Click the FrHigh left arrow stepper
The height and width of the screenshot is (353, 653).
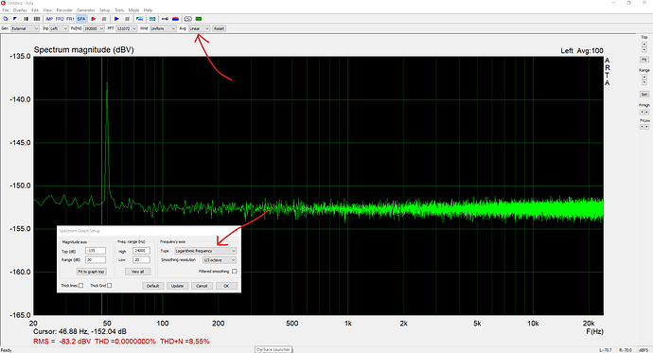[643, 112]
